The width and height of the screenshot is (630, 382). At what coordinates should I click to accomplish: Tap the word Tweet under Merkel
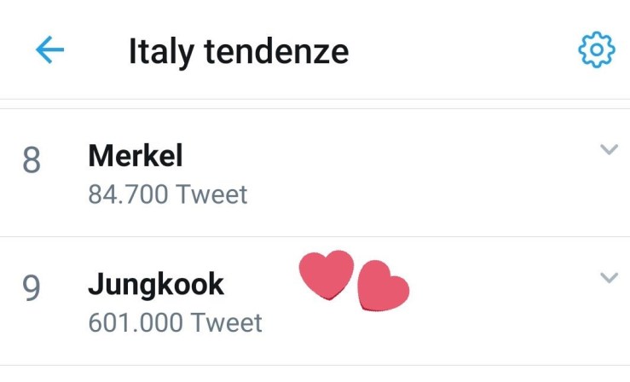[211, 194]
